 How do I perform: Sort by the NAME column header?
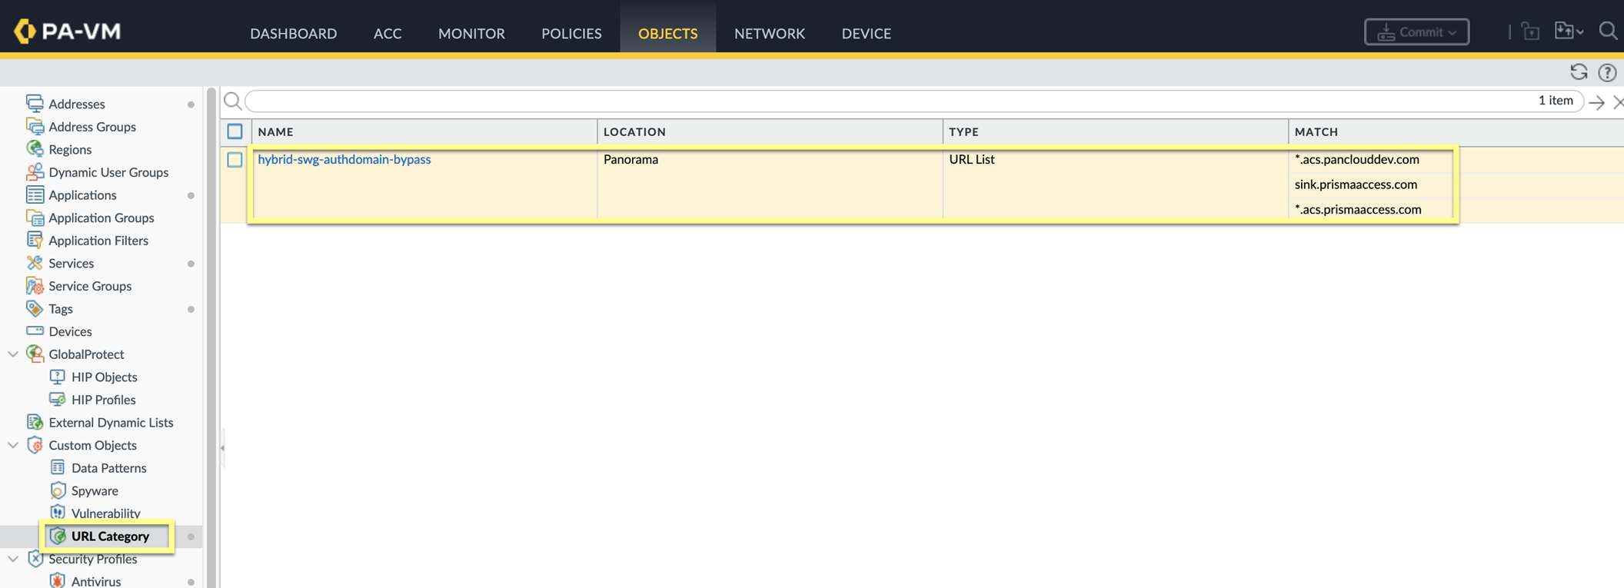click(x=424, y=131)
